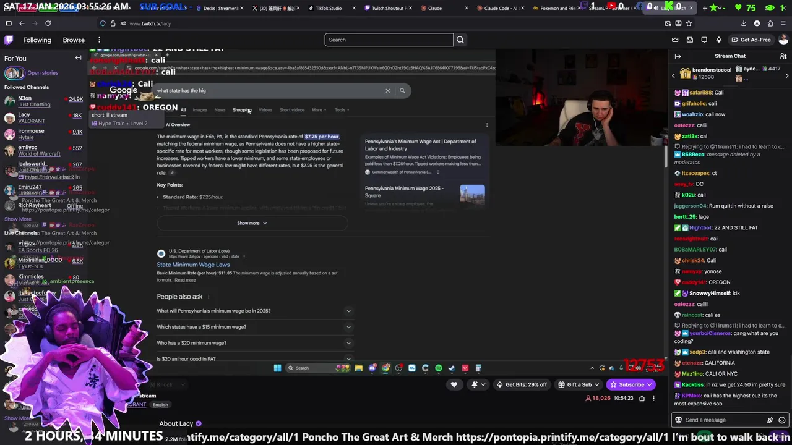Open the Browse tab

pos(74,40)
